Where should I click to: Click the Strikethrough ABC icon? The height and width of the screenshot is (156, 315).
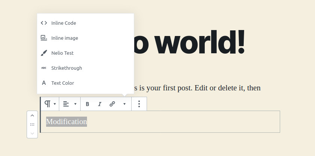point(44,68)
